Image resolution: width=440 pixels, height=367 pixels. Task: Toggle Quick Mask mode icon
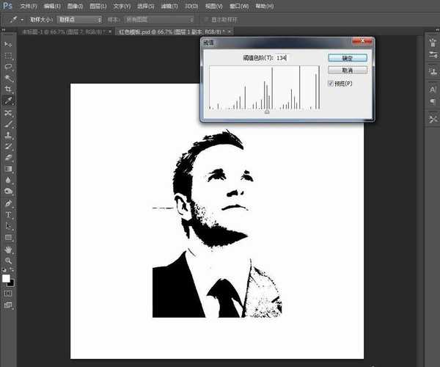[9, 293]
